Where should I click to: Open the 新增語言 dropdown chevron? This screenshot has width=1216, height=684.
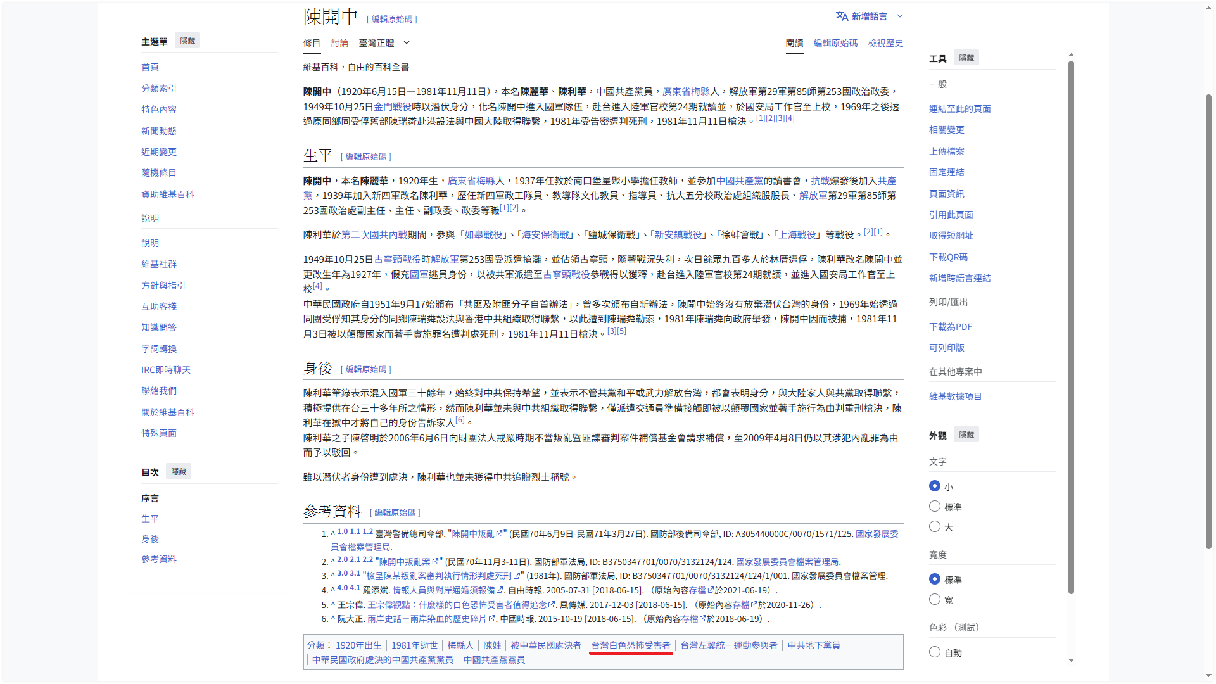900,16
